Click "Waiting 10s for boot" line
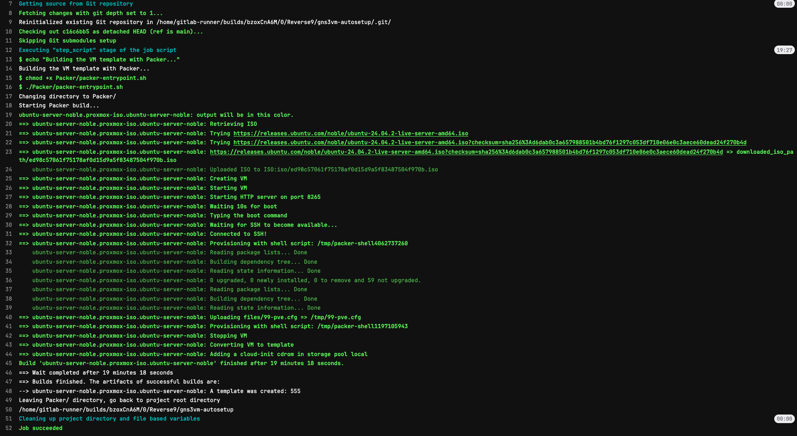 tap(148, 207)
